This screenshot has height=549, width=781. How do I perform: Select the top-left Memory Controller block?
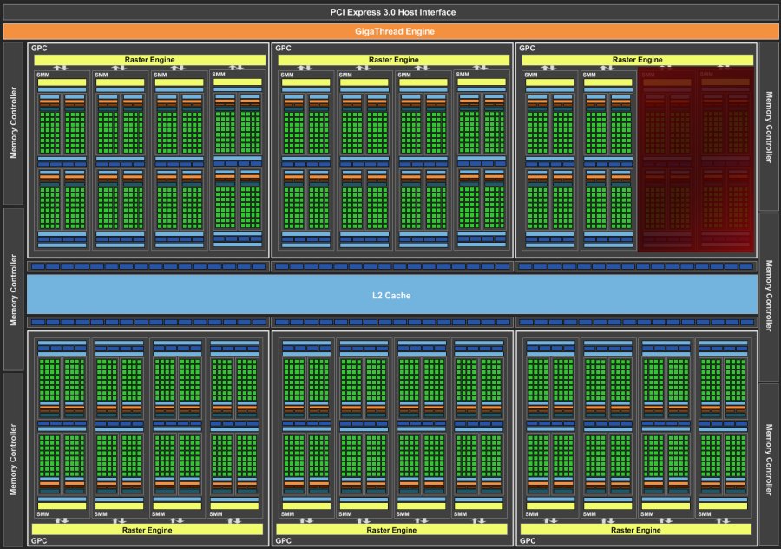pos(13,124)
